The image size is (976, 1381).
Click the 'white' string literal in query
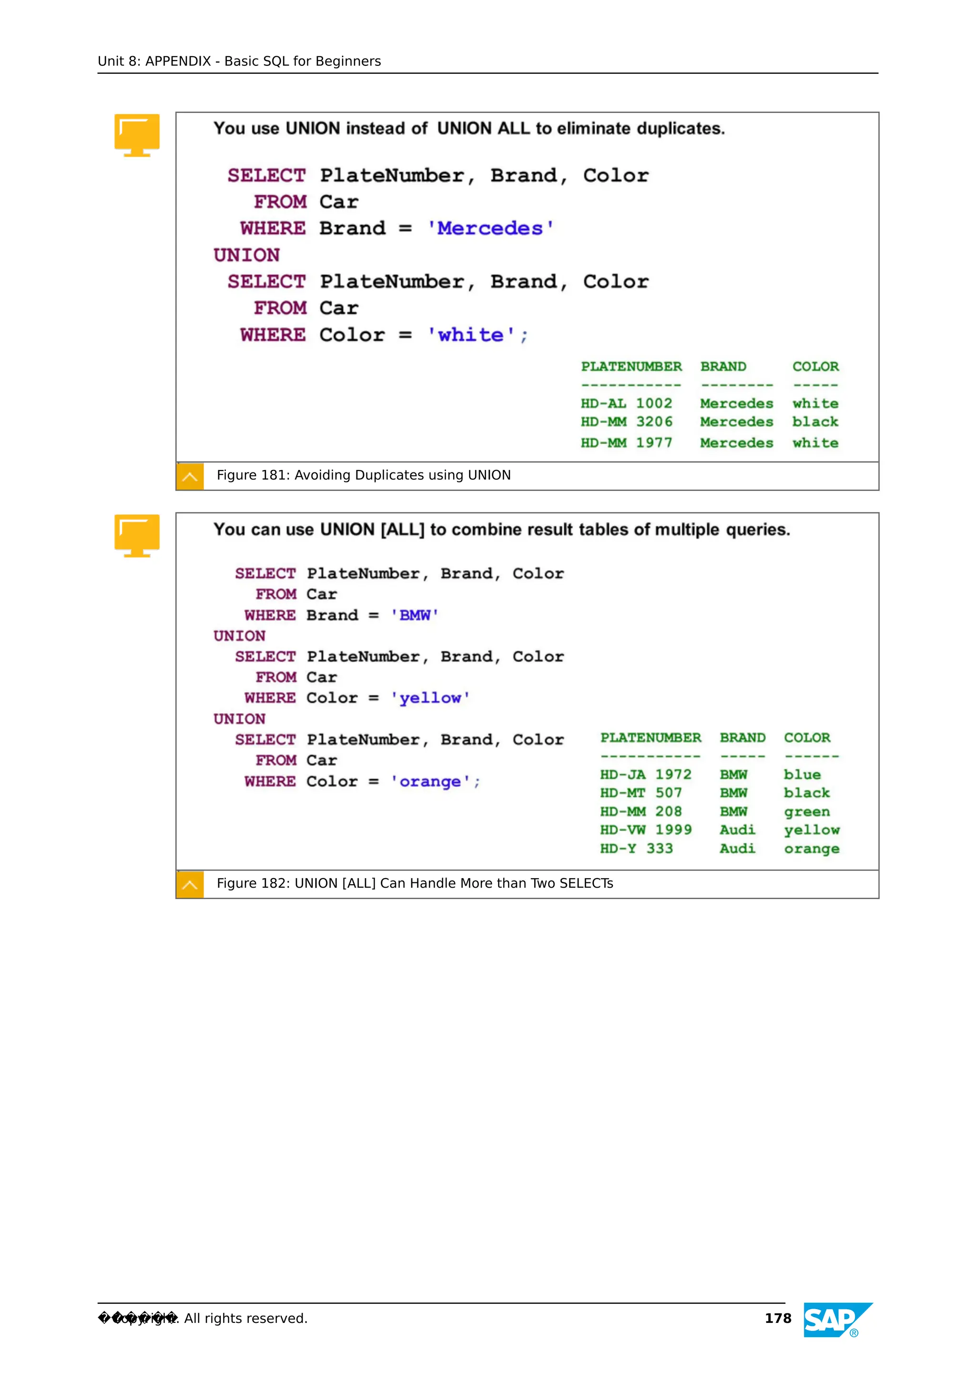[x=471, y=335]
